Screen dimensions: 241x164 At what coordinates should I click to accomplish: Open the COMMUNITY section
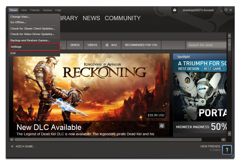click(x=123, y=18)
